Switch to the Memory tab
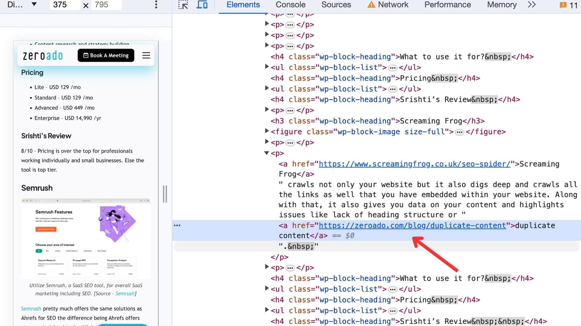This screenshot has height=326, width=581. click(502, 5)
